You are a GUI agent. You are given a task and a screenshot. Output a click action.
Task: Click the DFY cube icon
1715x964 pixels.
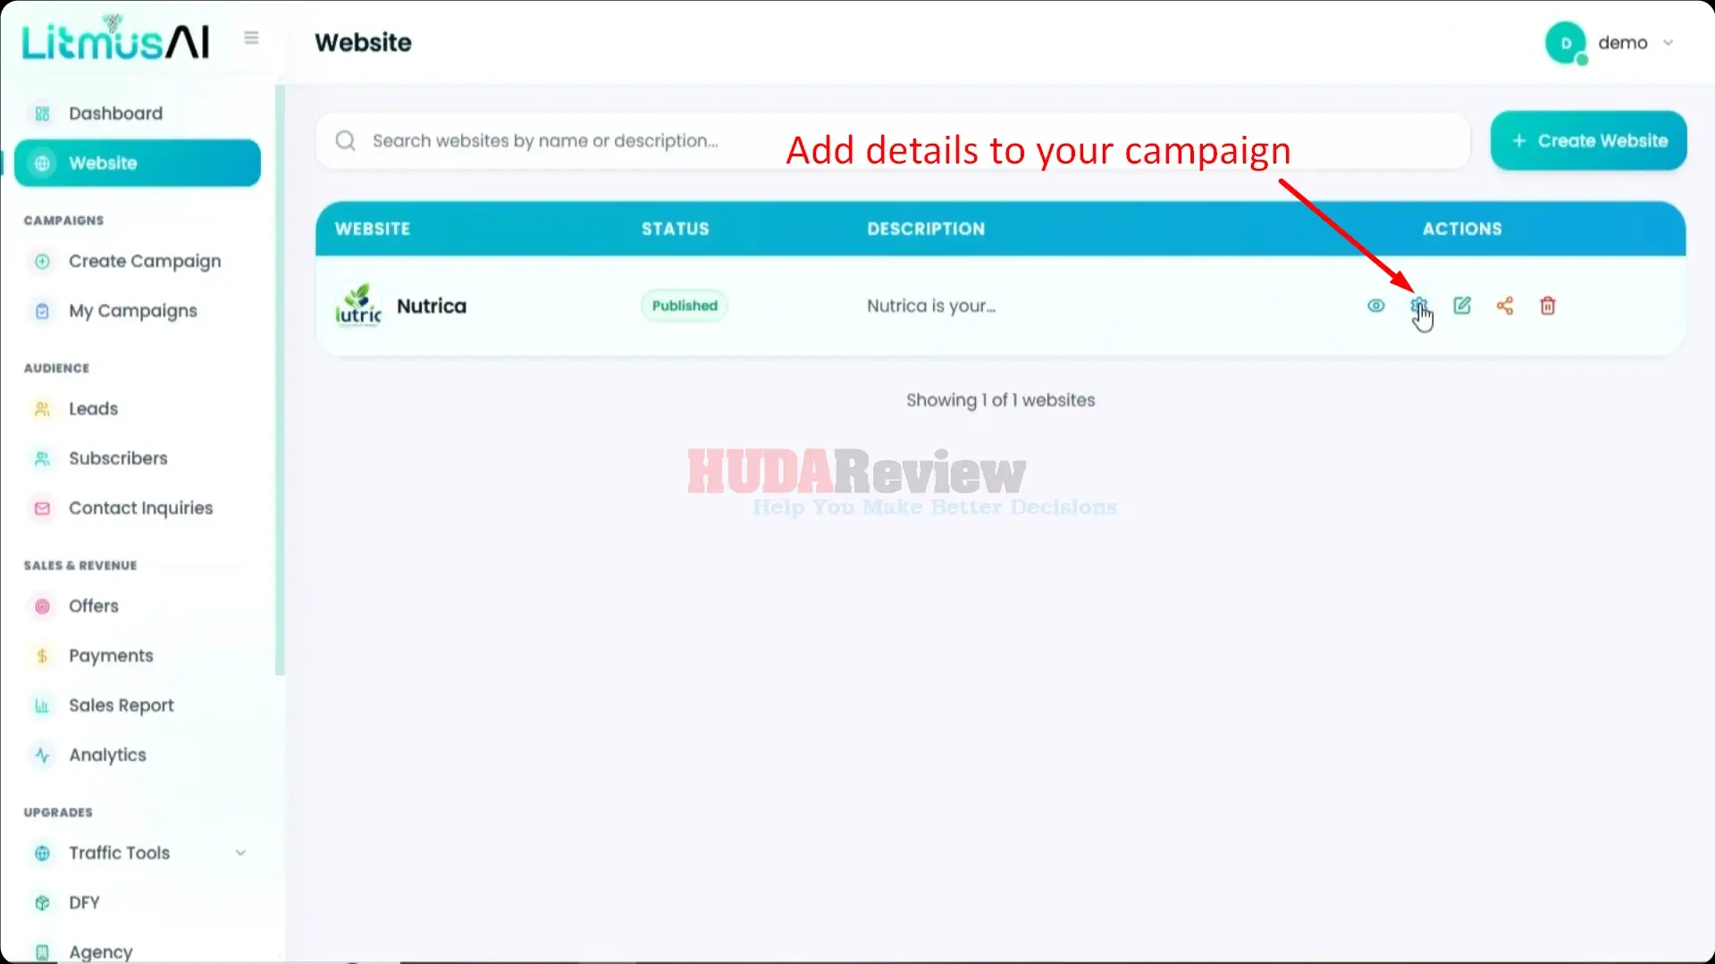42,902
